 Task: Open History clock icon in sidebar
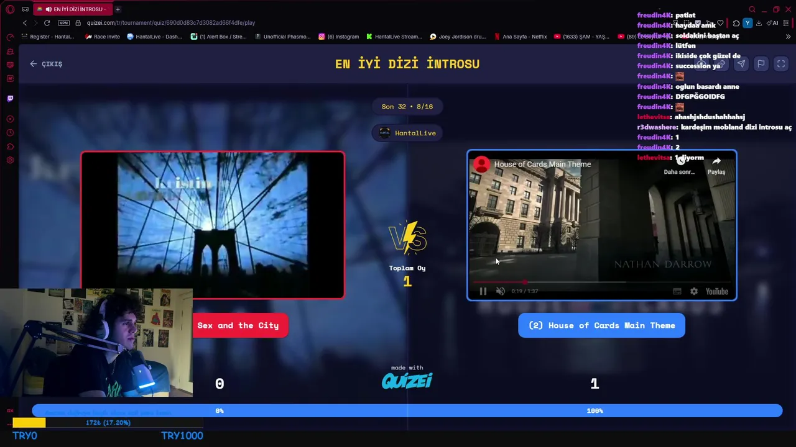tap(10, 133)
